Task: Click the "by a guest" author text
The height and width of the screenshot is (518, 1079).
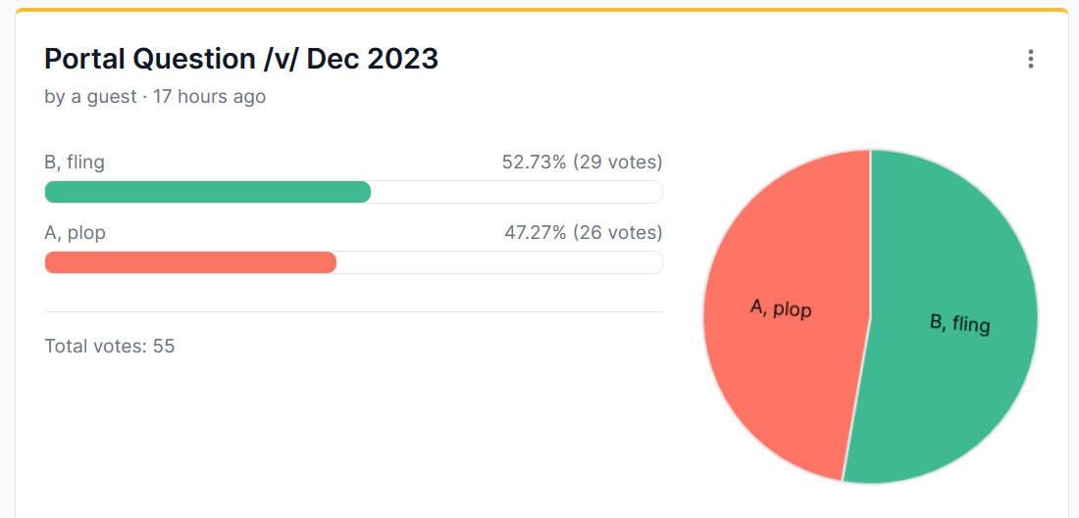Action: click(x=90, y=97)
